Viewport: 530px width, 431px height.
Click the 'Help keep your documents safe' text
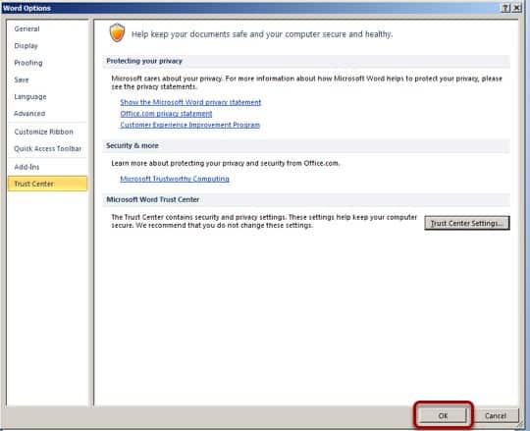262,34
